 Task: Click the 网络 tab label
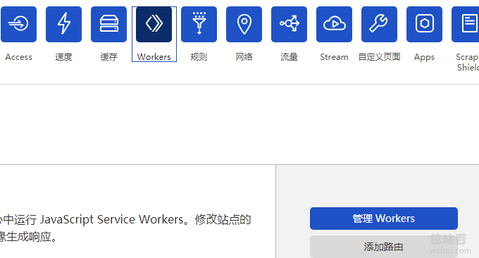coord(244,57)
